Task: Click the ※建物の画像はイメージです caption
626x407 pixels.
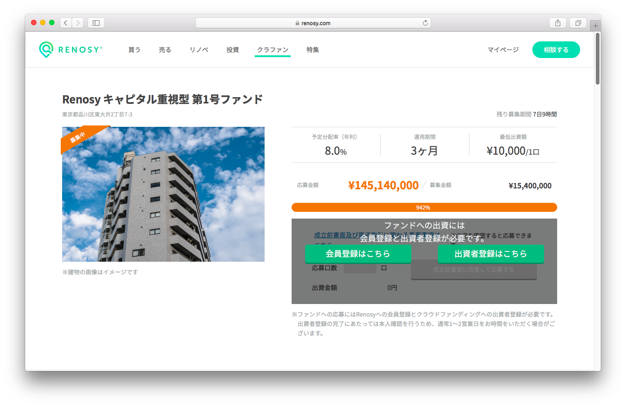Action: 100,272
